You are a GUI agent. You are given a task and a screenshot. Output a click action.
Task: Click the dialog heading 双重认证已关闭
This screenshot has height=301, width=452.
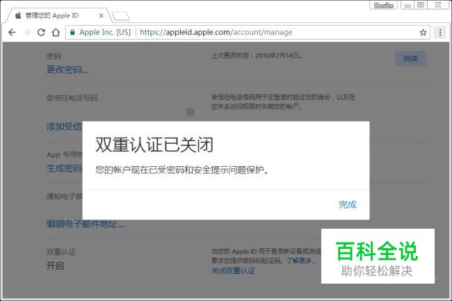pos(155,145)
